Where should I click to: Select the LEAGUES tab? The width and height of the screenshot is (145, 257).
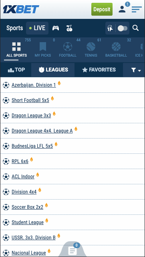(x=53, y=70)
